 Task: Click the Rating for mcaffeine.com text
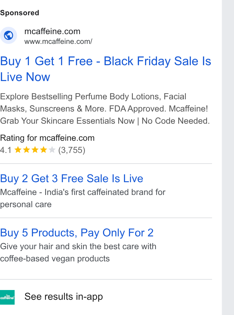click(48, 138)
